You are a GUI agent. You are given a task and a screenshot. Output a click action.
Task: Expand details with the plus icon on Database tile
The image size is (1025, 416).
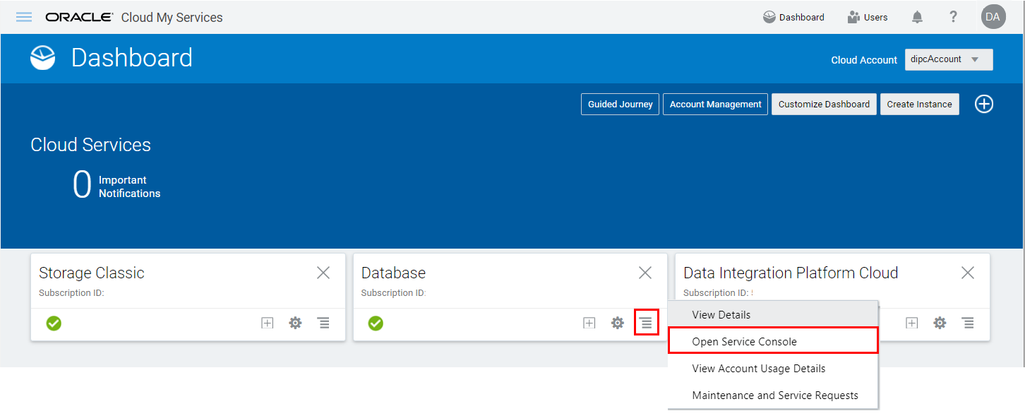click(x=589, y=323)
